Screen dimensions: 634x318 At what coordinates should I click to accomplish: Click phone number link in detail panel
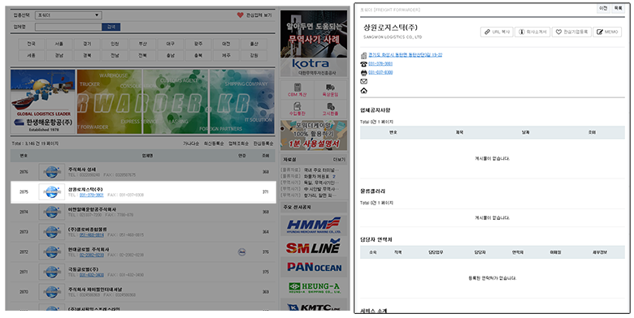(x=380, y=64)
